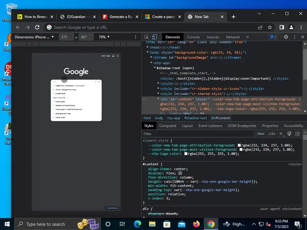Viewport: 307px width, 230px height.
Task: Open a new tab with plus button
Action: (x=233, y=17)
